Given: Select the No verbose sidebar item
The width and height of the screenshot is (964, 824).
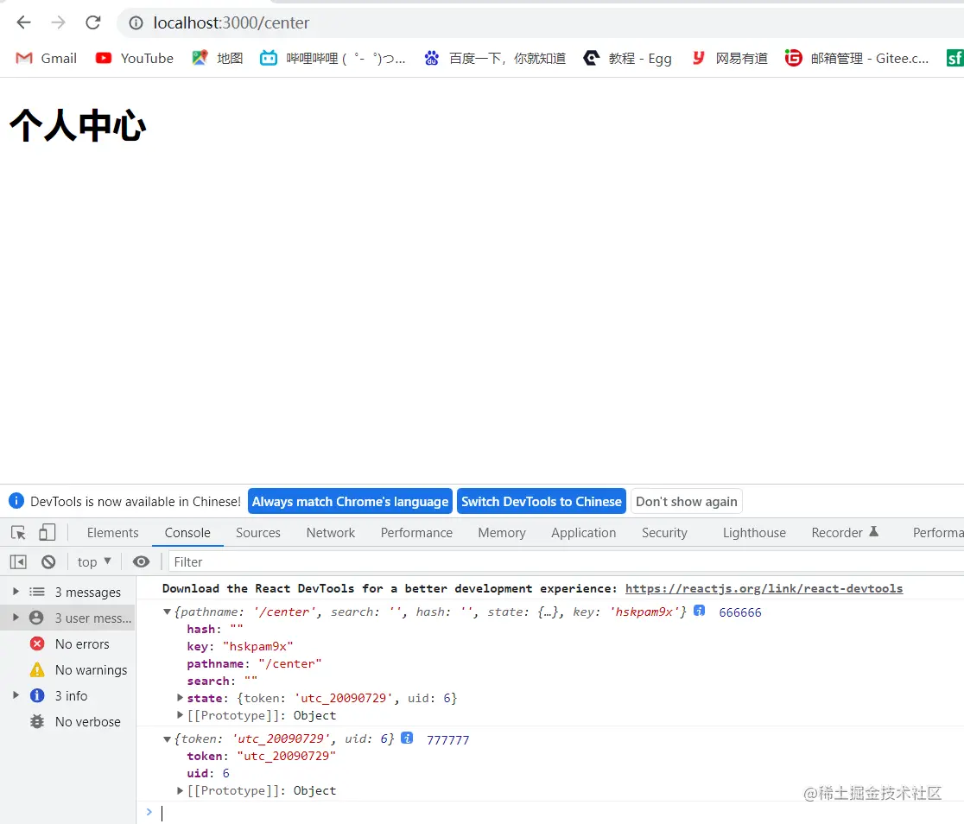Looking at the screenshot, I should (x=67, y=721).
